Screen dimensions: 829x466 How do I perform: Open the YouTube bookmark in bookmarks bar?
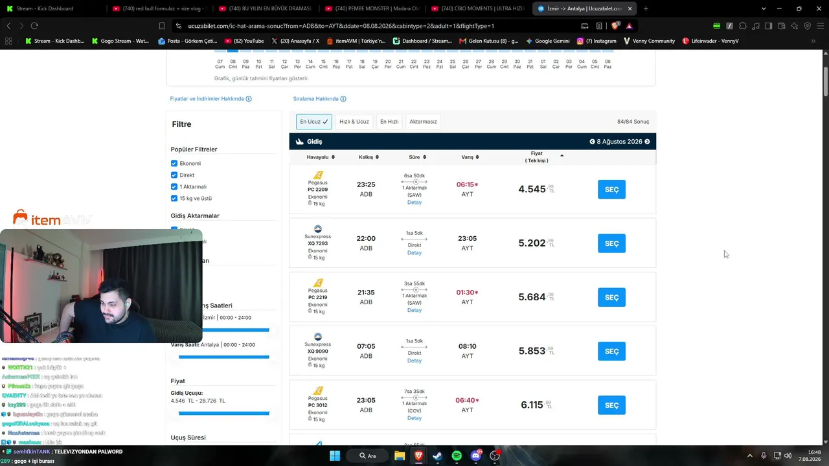point(243,41)
